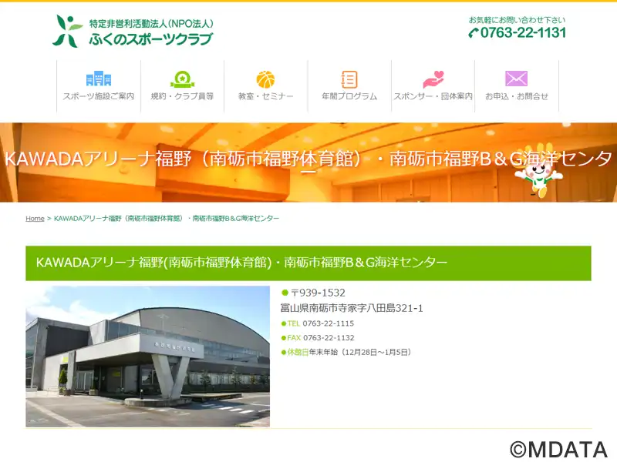Open the スポンサー・団体案内 menu label
This screenshot has height=462, width=617.
[433, 96]
